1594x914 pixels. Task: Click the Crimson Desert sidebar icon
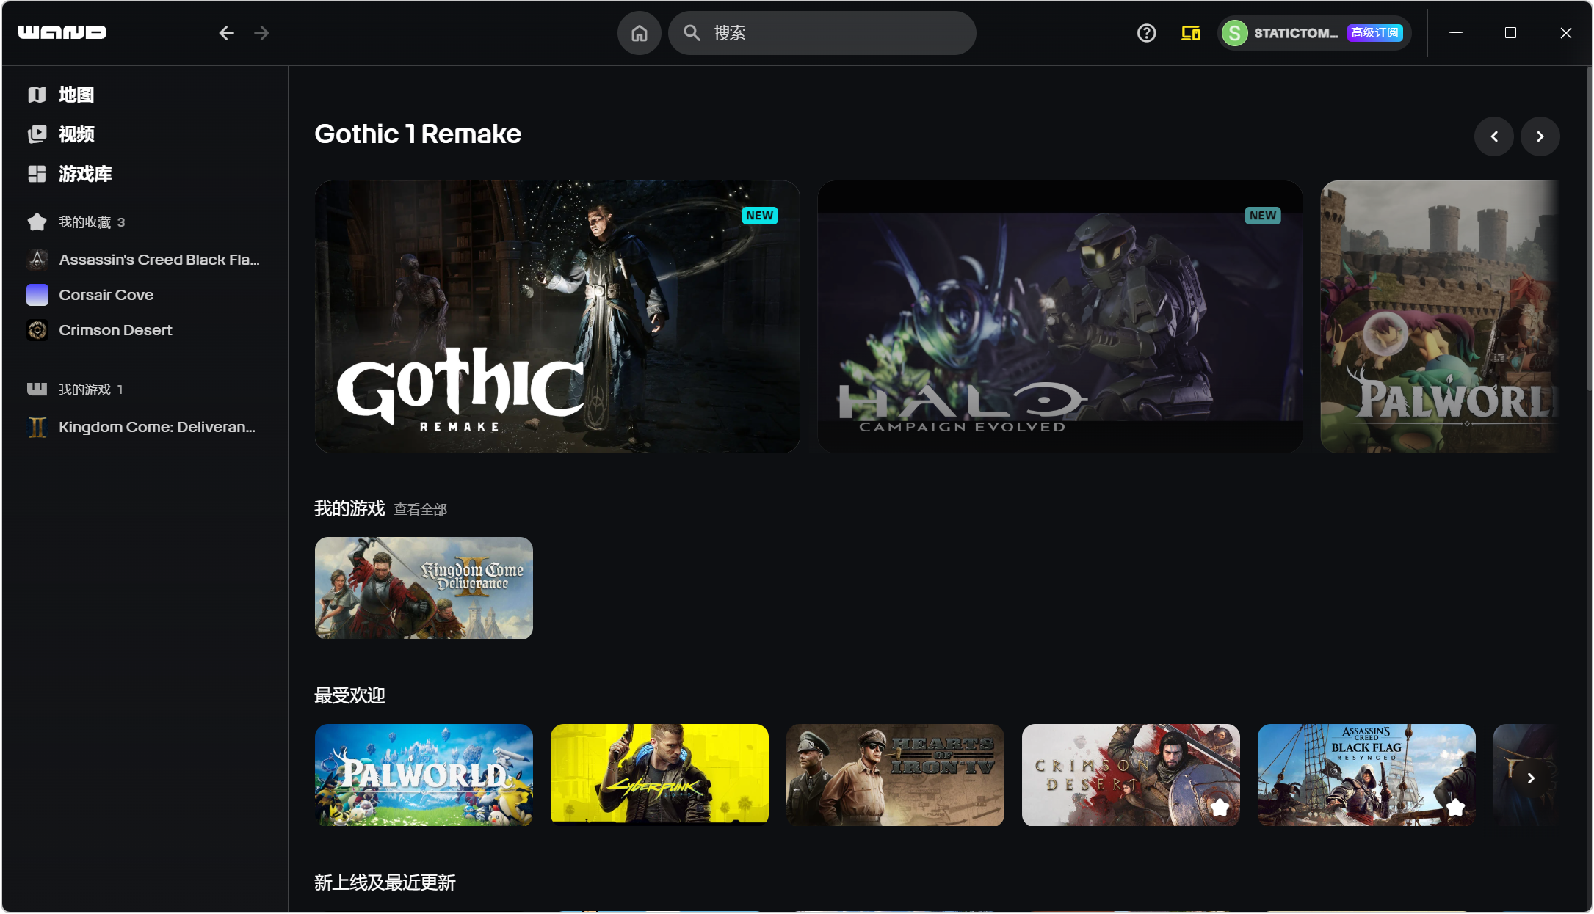pos(37,330)
